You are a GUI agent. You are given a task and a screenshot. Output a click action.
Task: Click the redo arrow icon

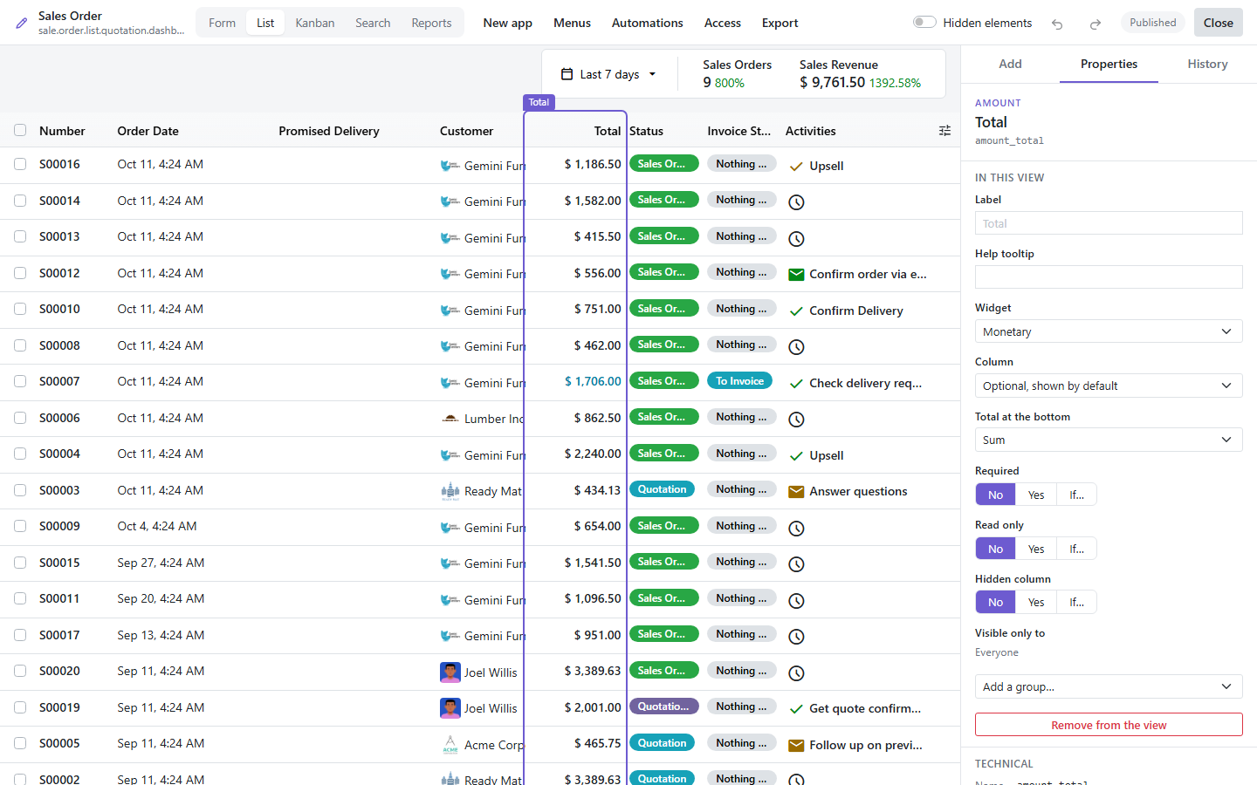click(x=1095, y=24)
